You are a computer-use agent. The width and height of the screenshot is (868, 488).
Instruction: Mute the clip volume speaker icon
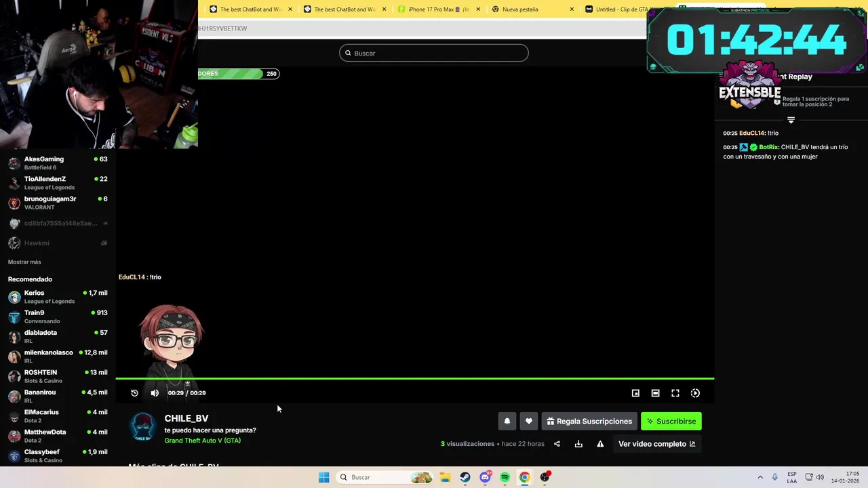point(155,393)
